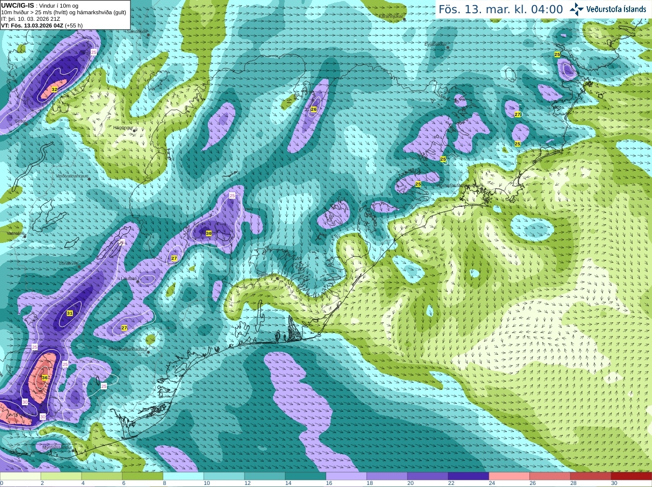Viewport: 652px width, 487px height.
Task: Pick the 6–8 m/s olive green legend swatch
Action: (143, 476)
